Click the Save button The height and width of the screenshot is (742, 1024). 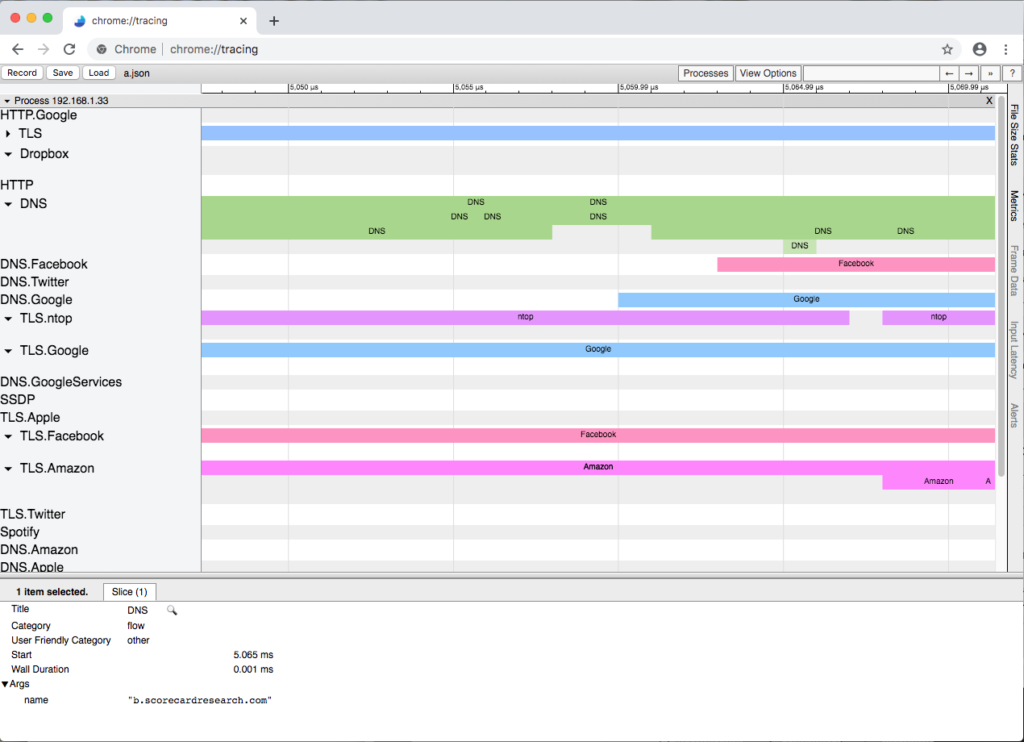[63, 73]
